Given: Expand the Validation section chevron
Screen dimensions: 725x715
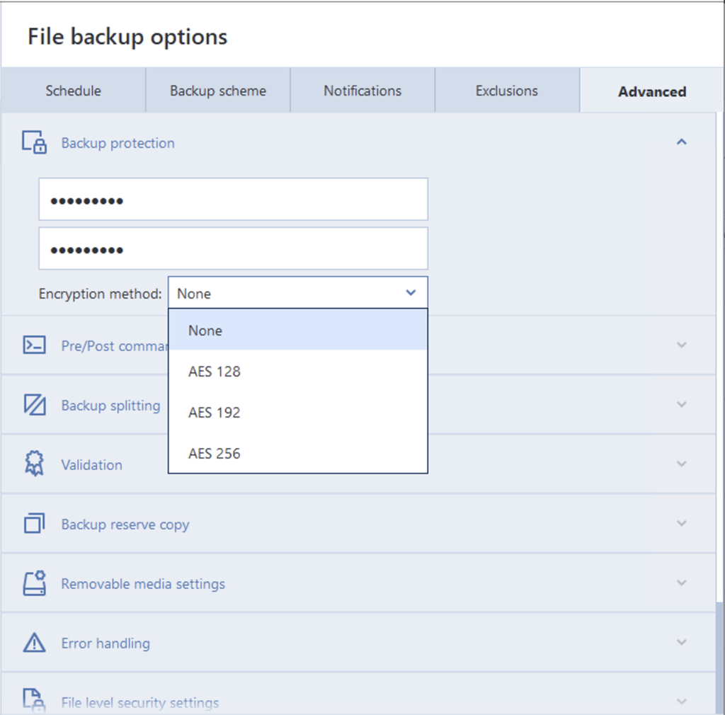Looking at the screenshot, I should [681, 464].
